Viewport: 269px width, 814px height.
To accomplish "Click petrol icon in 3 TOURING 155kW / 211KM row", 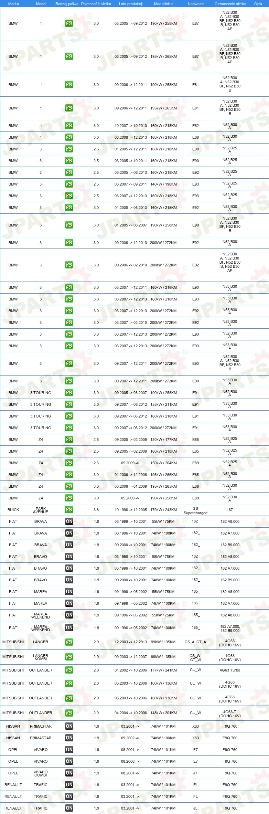I will point(69,404).
